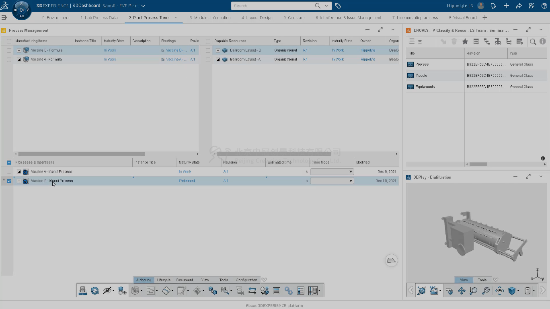The image size is (550, 309).
Task: Switch to the Lab Process Data tab
Action: click(99, 18)
